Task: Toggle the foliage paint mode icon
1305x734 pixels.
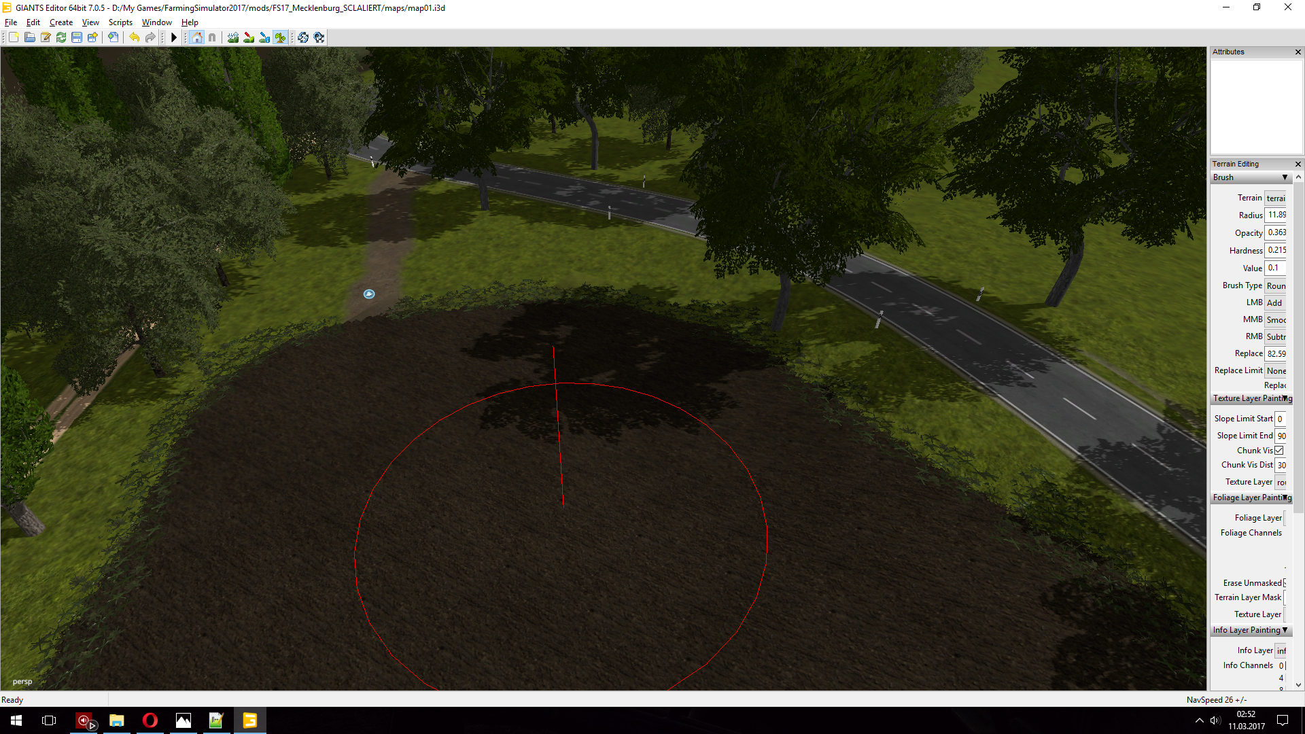Action: [280, 37]
